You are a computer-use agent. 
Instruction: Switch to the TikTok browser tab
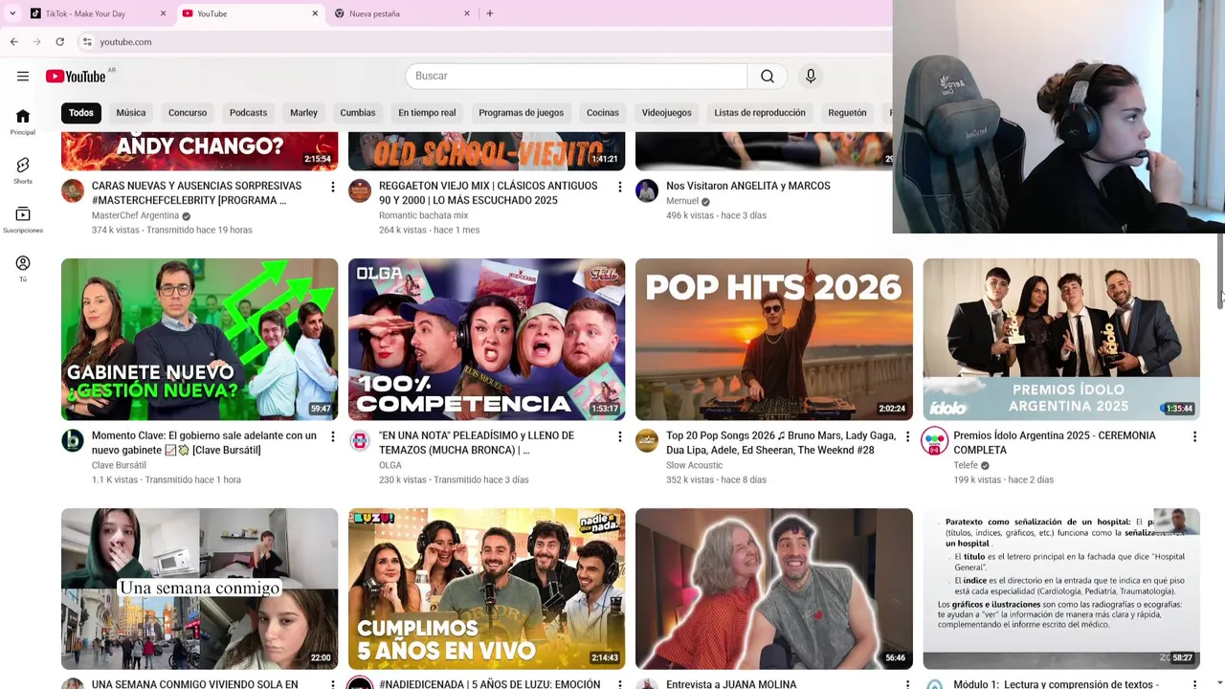coord(96,13)
